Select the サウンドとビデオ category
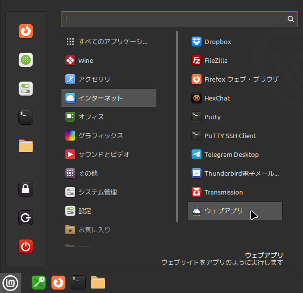The image size is (303, 293). tap(109, 154)
